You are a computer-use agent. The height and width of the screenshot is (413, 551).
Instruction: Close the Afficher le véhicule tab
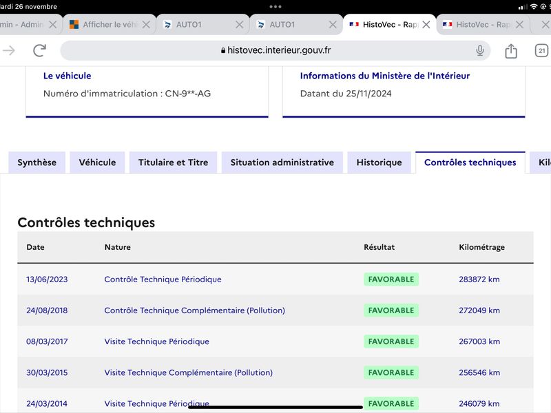(x=146, y=25)
